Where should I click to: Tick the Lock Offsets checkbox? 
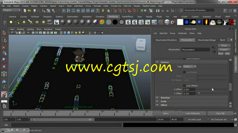(184, 86)
